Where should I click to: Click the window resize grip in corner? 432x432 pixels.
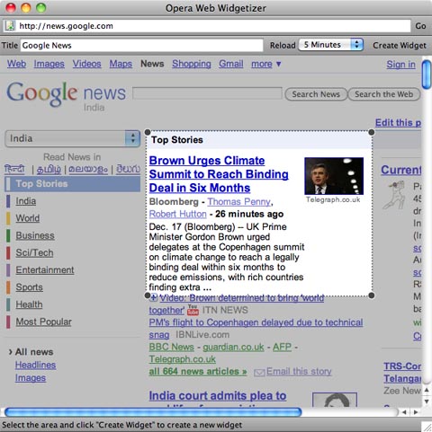coord(427,427)
